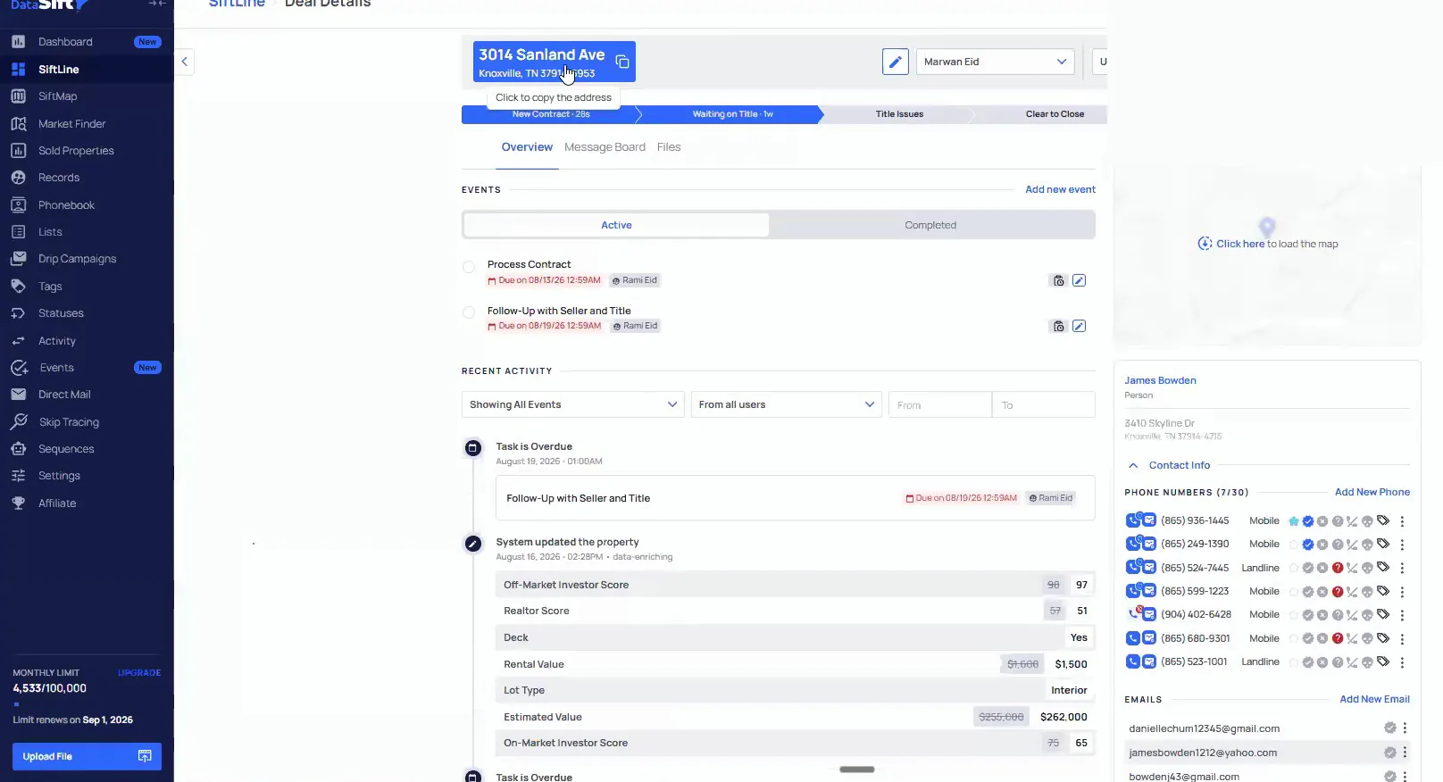1443x782 pixels.
Task: Open the Marwan Eid assignee dropdown
Action: (995, 62)
